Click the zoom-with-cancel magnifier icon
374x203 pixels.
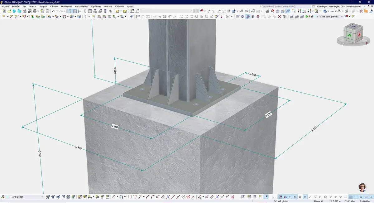coord(273,11)
